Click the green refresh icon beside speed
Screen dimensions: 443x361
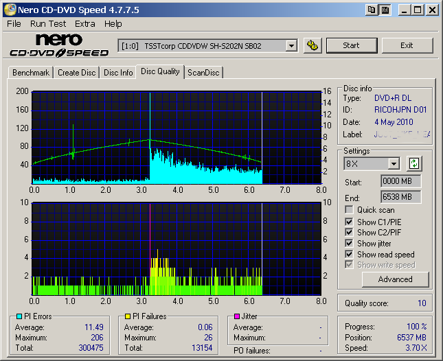point(413,163)
